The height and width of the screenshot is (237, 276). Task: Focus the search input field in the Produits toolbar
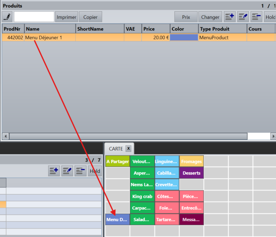pos(34,17)
